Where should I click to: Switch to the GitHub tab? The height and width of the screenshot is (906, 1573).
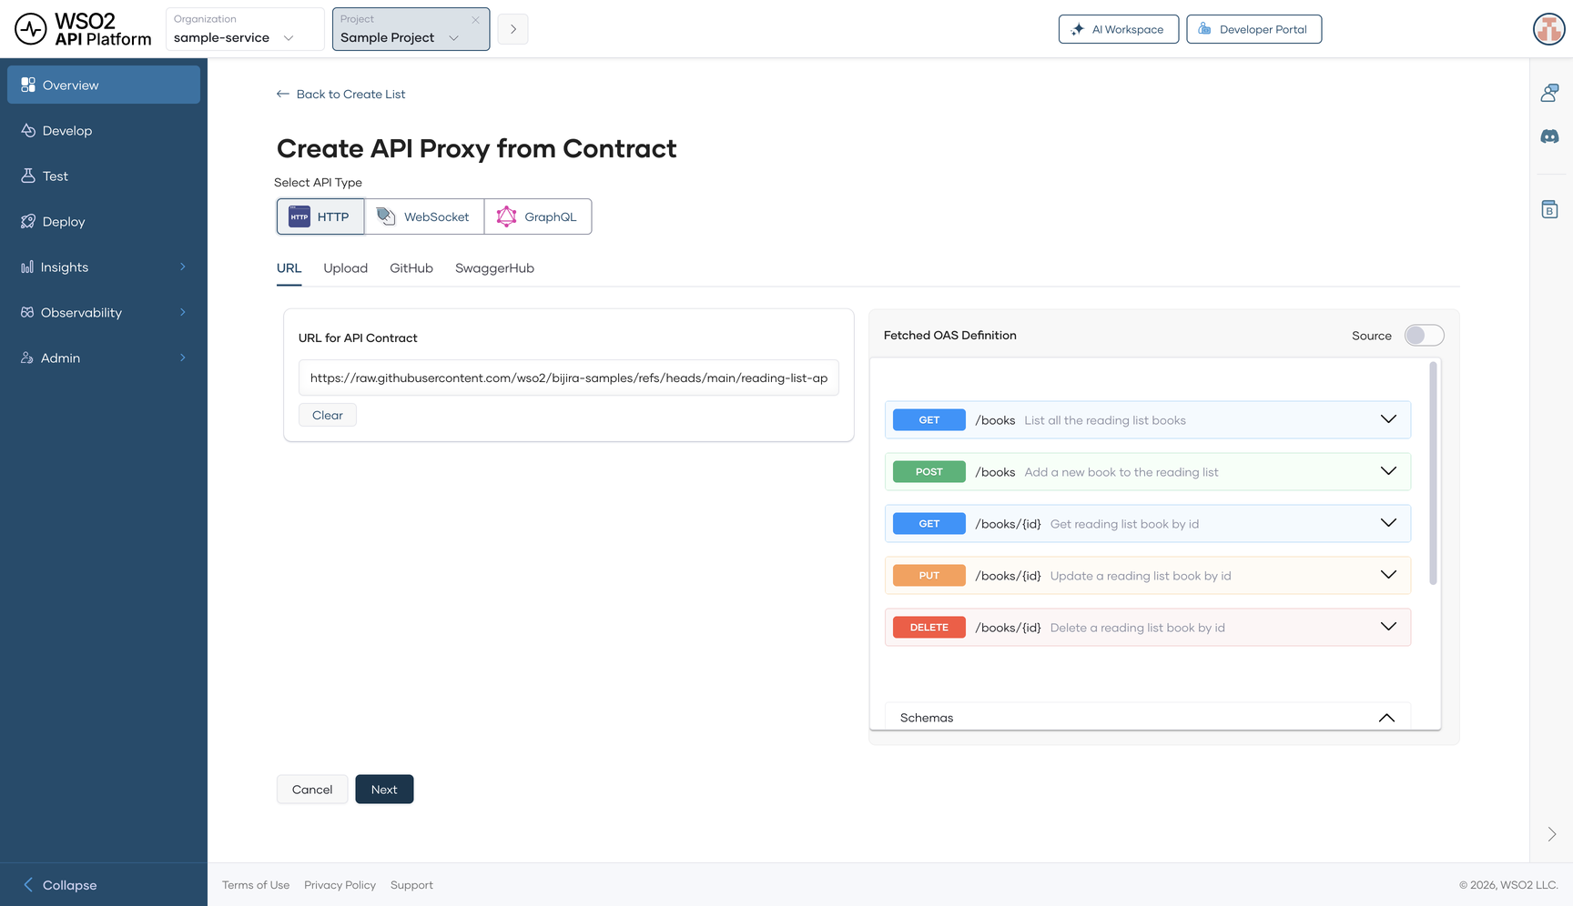[411, 268]
